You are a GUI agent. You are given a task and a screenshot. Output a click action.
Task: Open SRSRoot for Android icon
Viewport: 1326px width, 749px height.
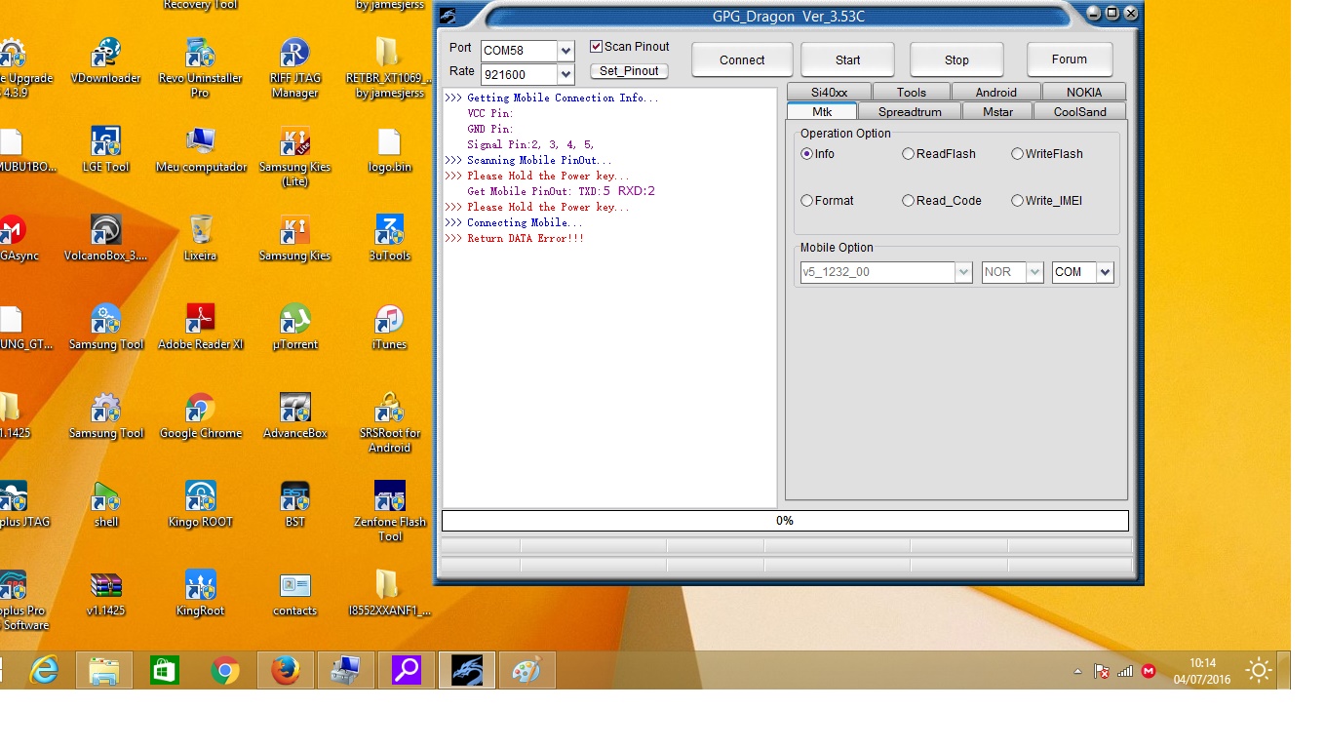[389, 422]
